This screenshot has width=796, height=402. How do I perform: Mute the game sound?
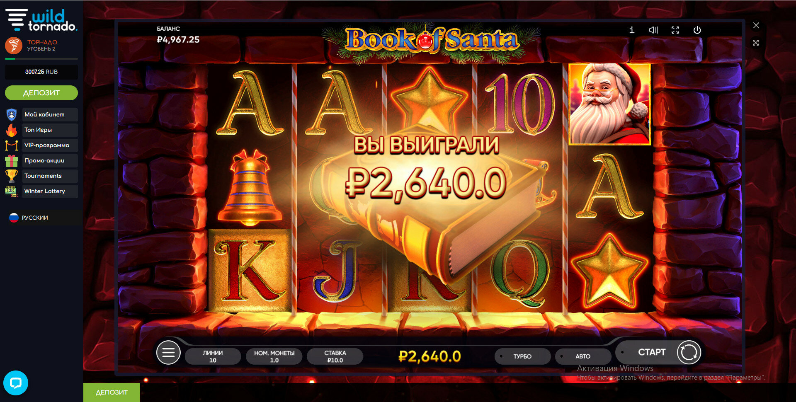(653, 30)
